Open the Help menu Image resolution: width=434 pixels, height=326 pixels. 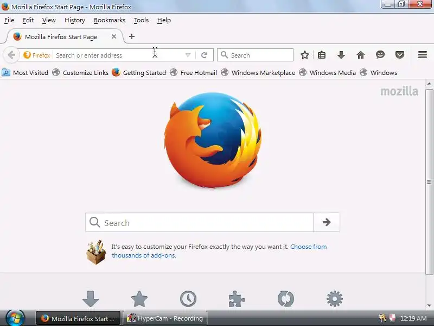164,20
